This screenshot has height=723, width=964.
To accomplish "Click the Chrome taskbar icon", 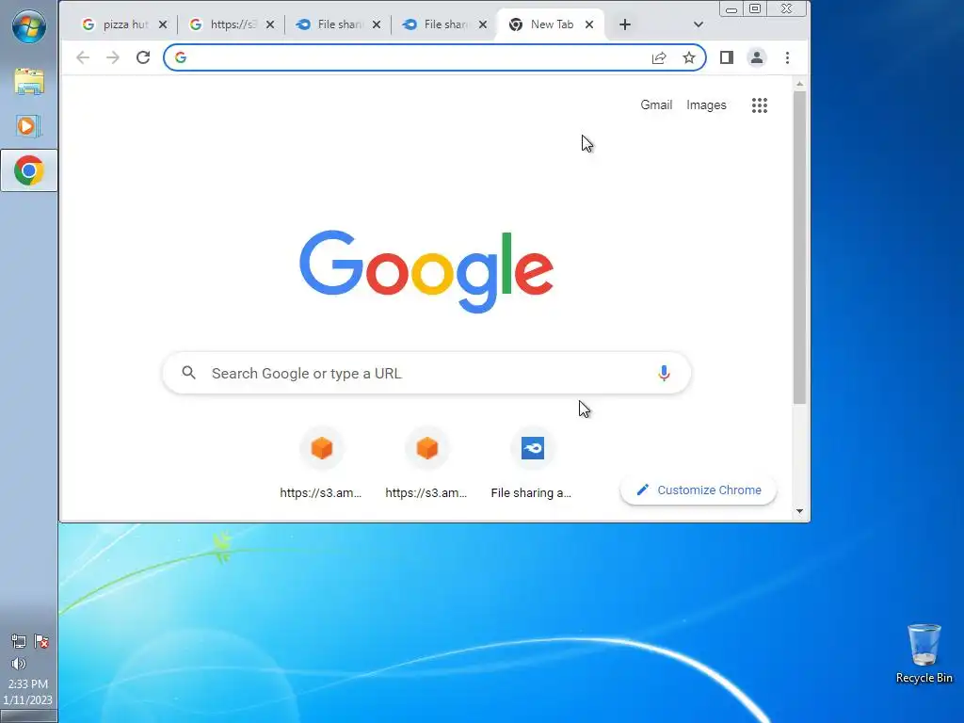I will [29, 170].
